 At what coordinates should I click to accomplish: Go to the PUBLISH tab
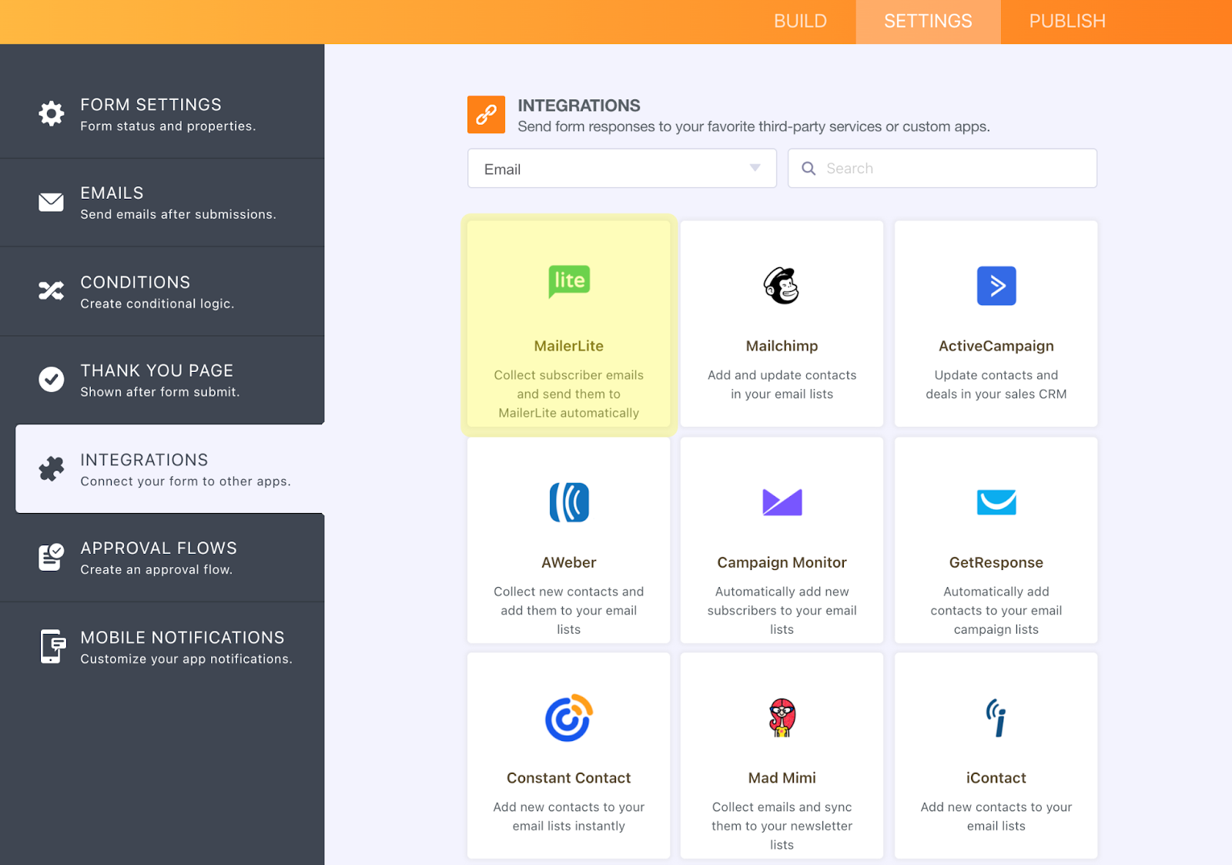(1066, 22)
